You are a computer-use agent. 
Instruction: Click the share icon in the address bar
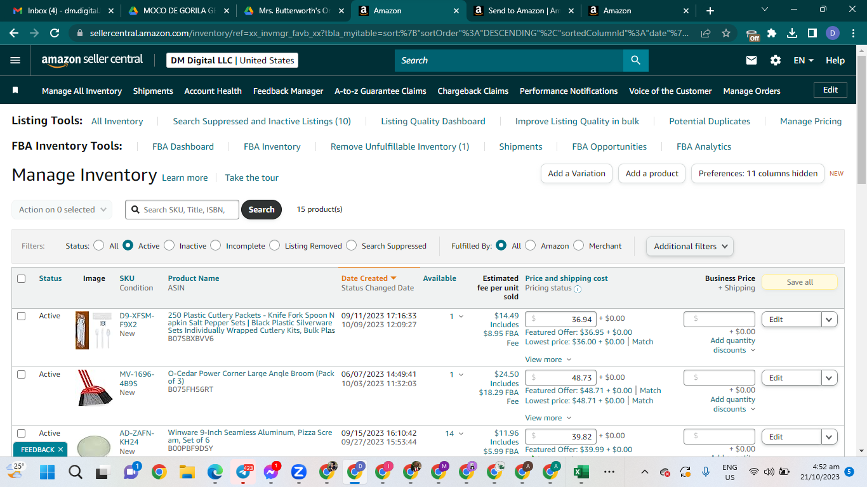pos(706,33)
